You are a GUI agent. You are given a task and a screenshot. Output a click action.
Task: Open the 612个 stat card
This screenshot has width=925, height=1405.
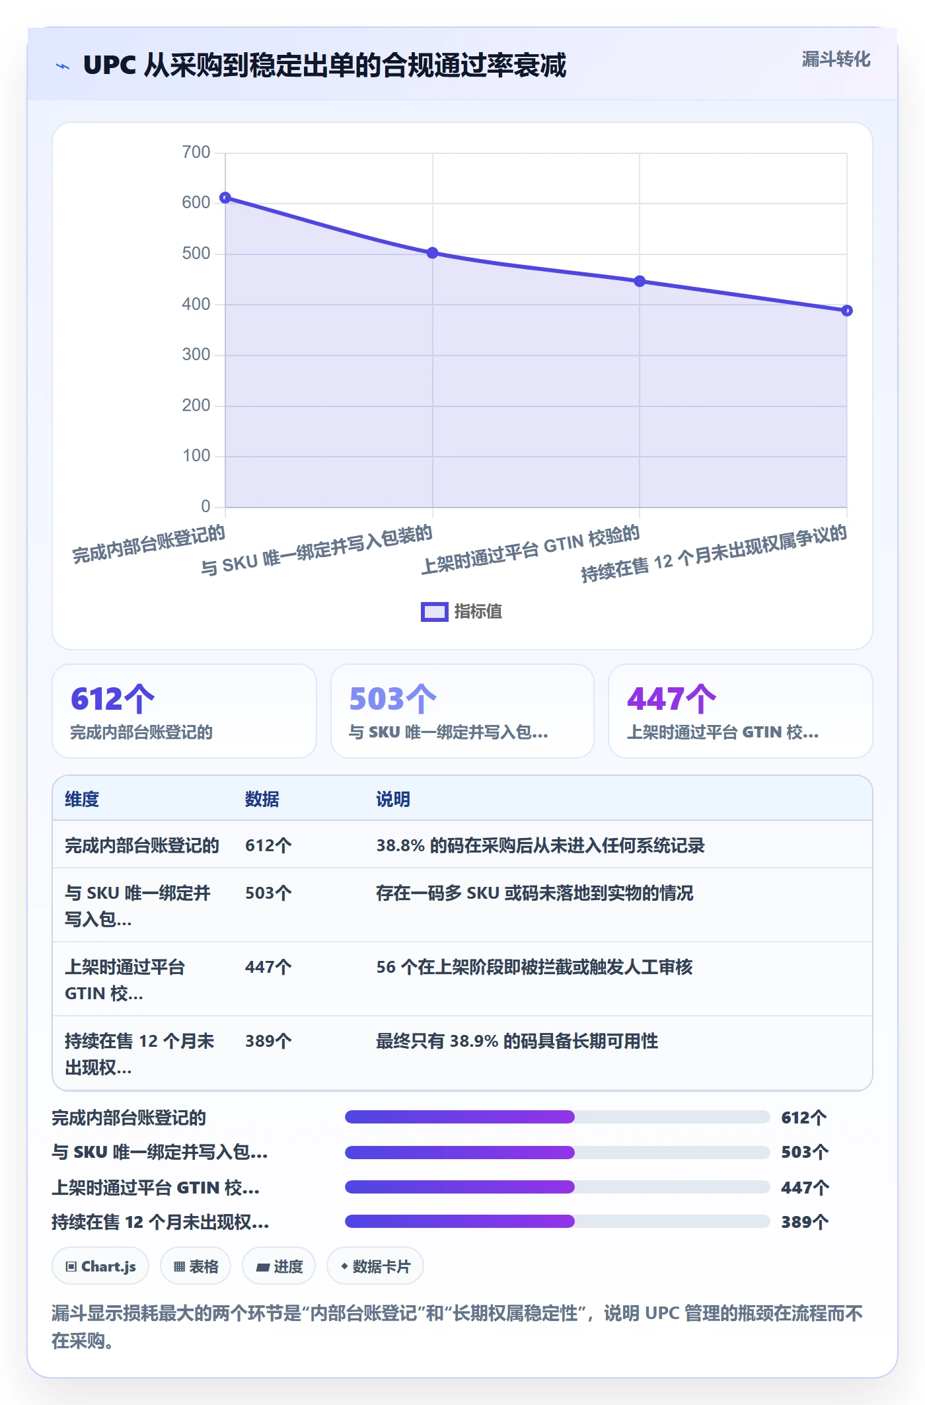(x=184, y=711)
